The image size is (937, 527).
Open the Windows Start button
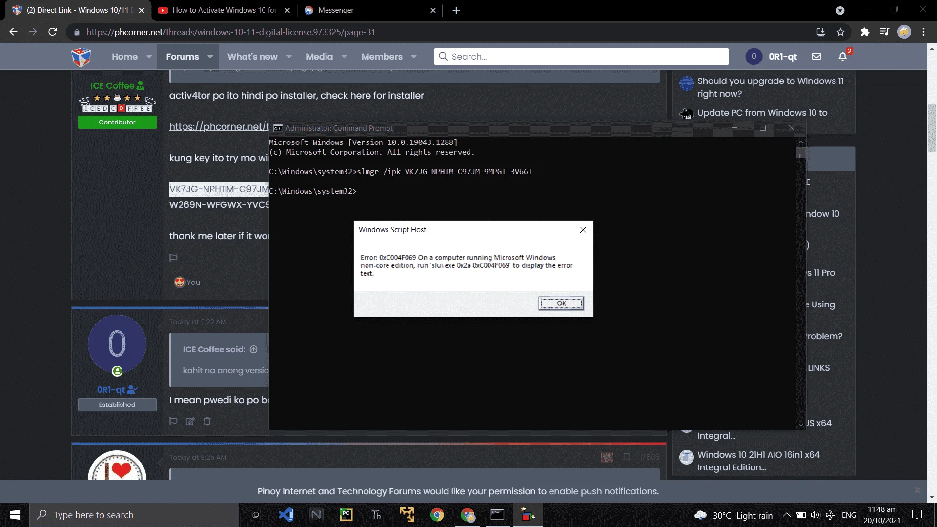15,515
